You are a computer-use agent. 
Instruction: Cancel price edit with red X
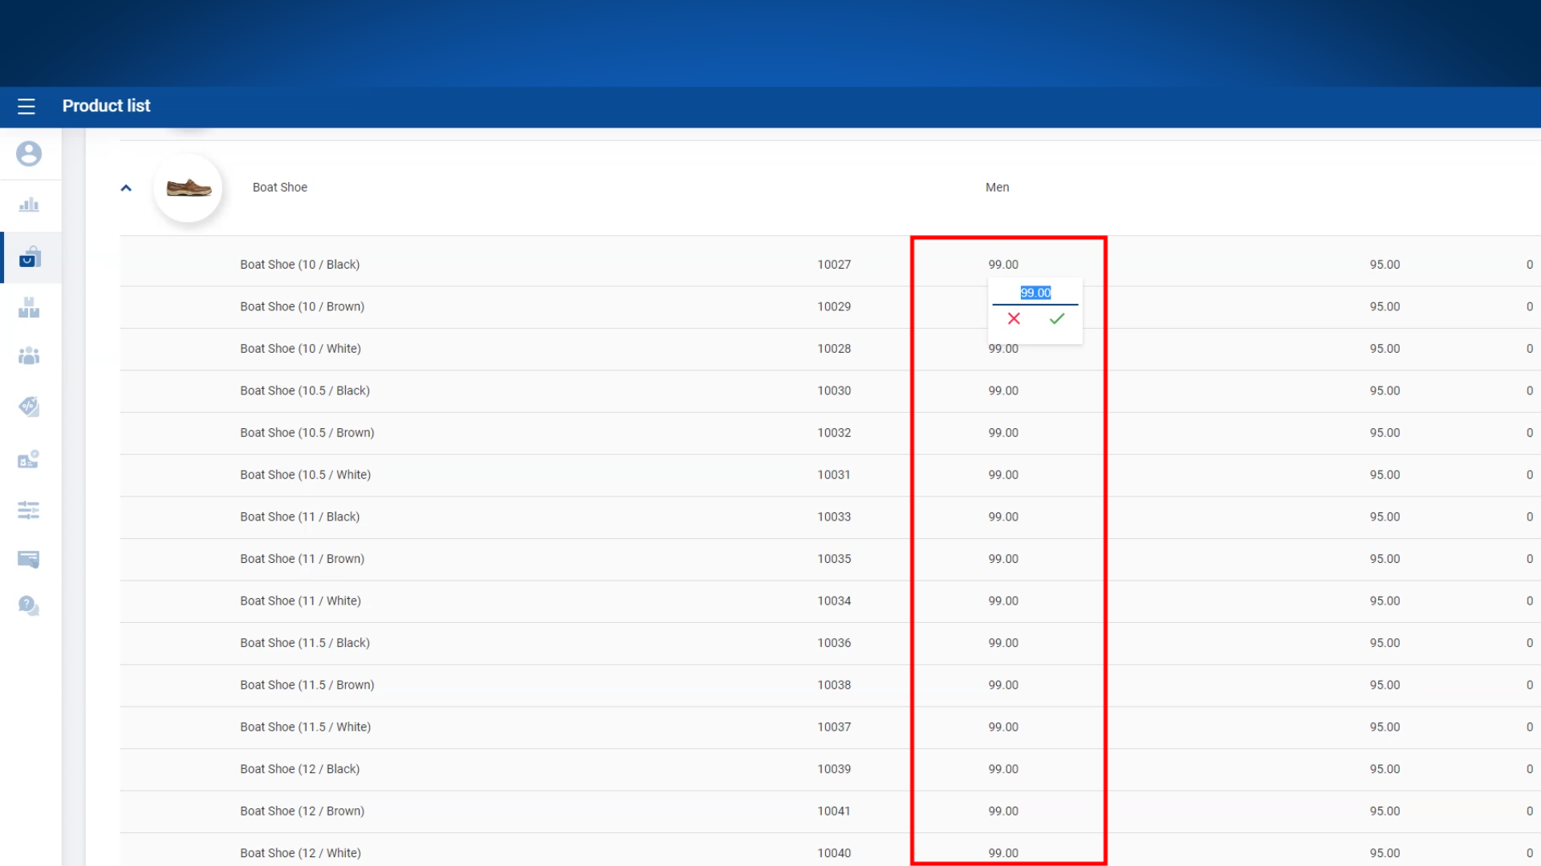pos(1014,319)
